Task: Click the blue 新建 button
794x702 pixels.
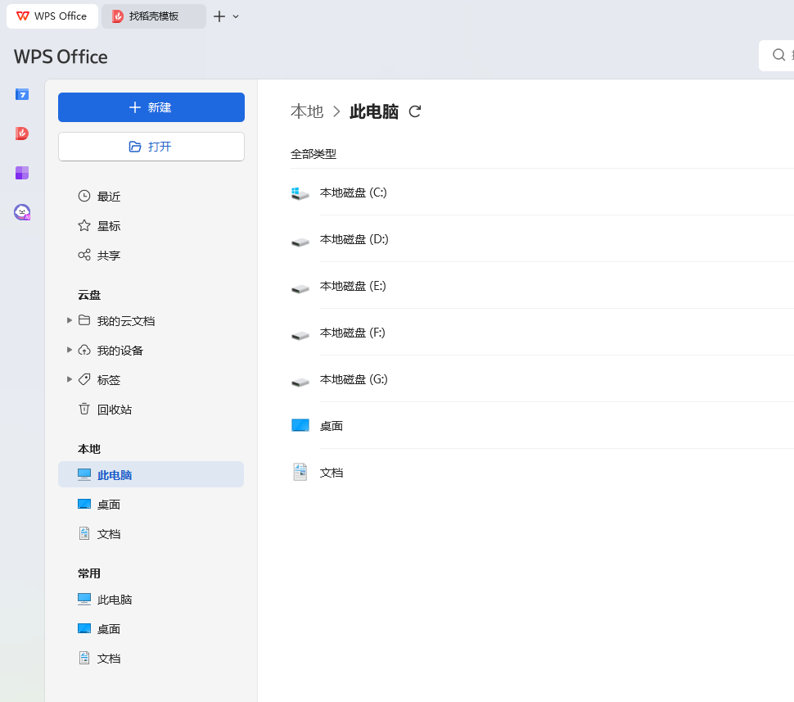Action: click(x=151, y=107)
